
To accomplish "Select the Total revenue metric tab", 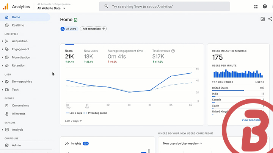I will click(163, 56).
